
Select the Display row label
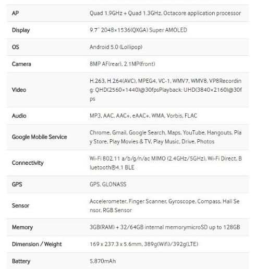[21, 30]
